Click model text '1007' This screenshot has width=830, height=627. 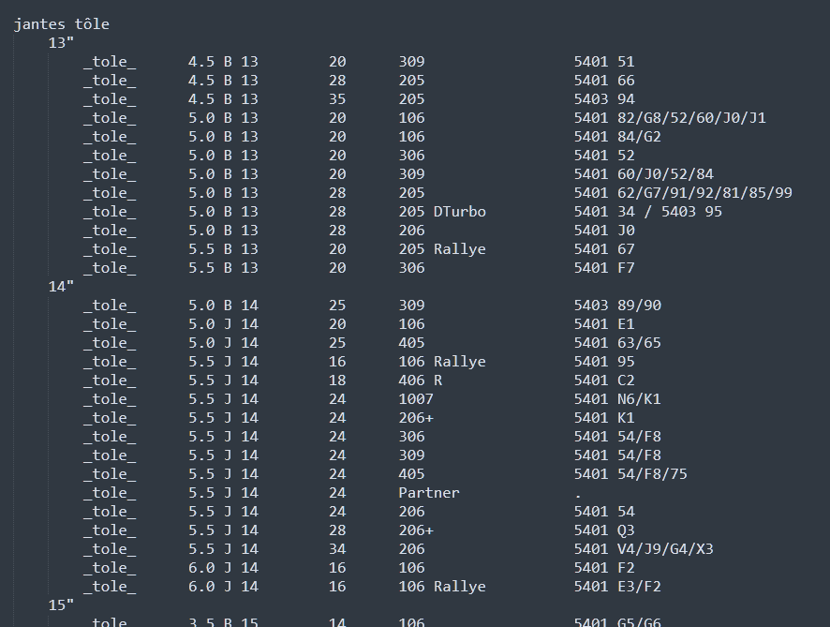pyautogui.click(x=416, y=399)
